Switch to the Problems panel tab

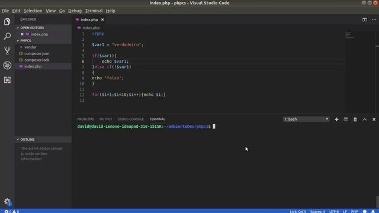coord(85,119)
